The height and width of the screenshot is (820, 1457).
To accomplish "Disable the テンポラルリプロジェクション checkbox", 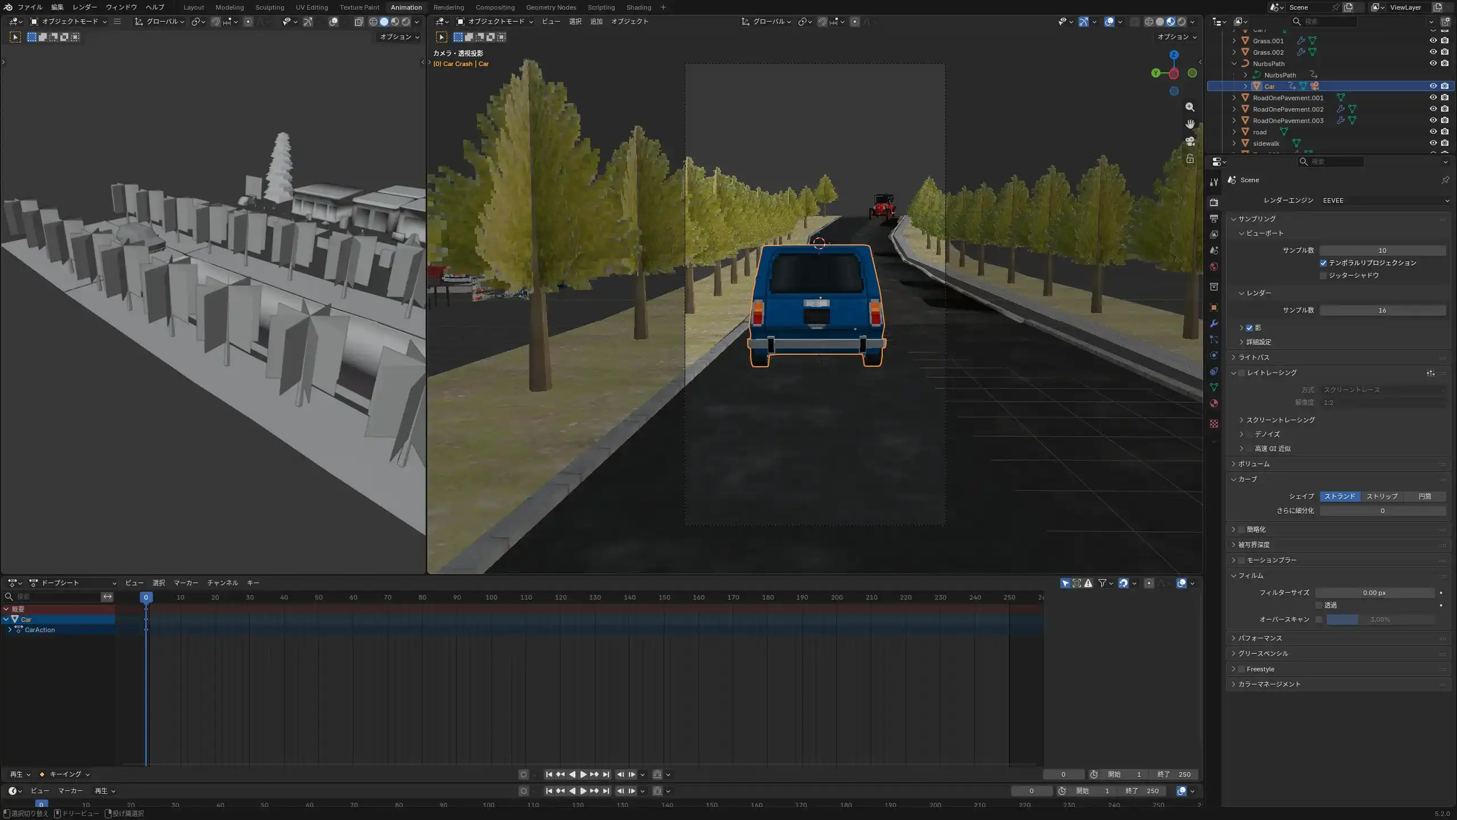I will point(1323,263).
